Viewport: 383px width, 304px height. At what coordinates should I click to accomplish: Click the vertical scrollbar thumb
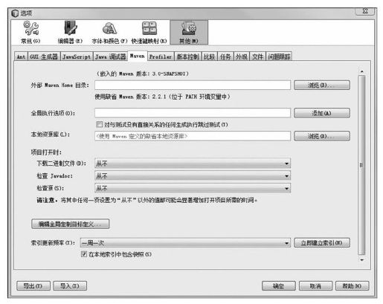coord(361,165)
